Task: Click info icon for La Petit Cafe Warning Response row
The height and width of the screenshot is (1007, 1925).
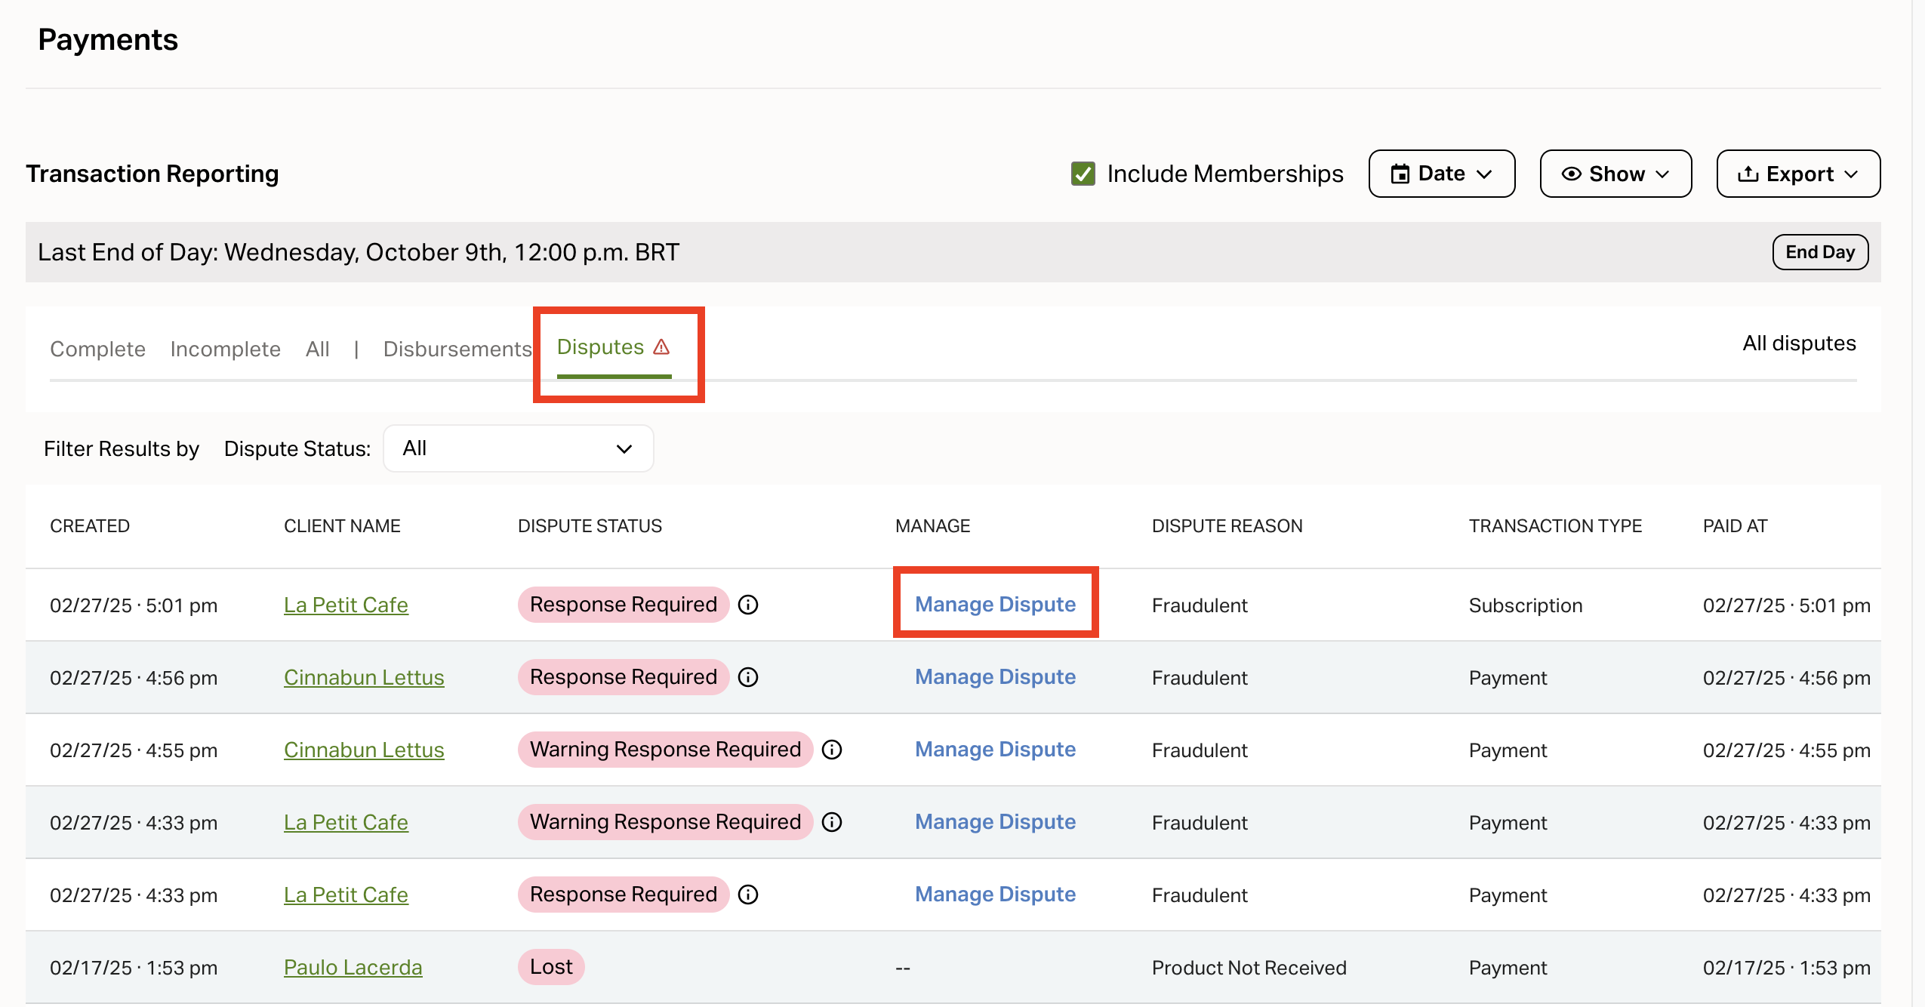Action: [831, 822]
